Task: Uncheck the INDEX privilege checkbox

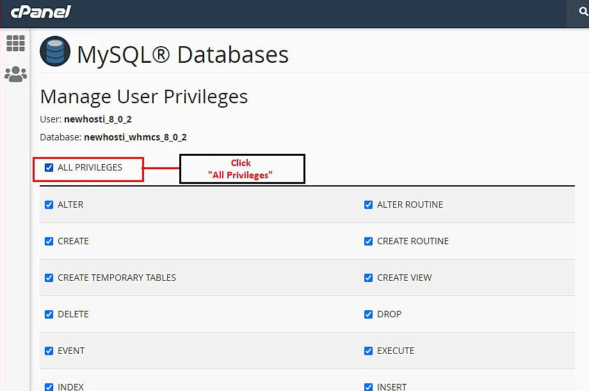Action: coord(49,386)
